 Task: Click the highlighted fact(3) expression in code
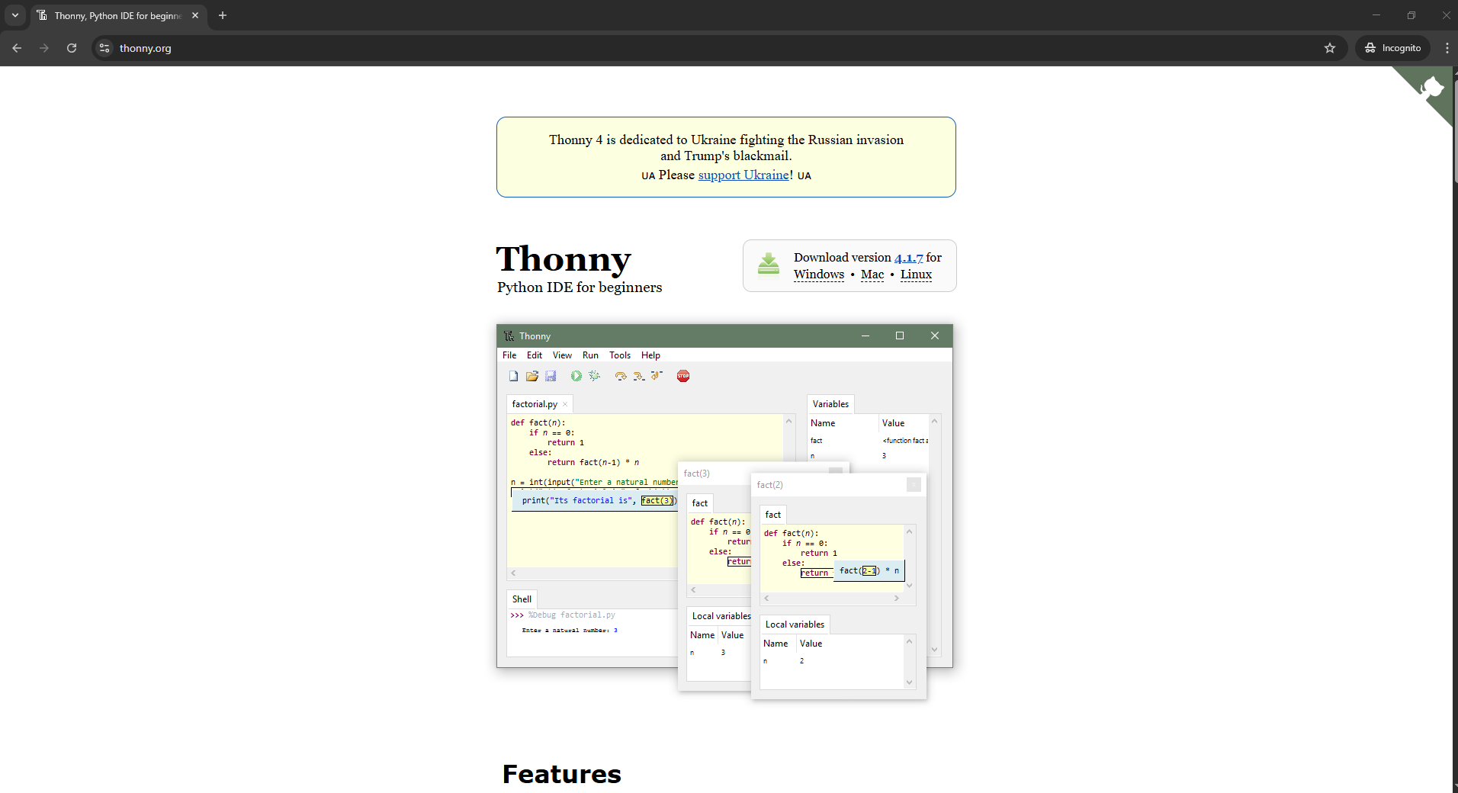(657, 501)
